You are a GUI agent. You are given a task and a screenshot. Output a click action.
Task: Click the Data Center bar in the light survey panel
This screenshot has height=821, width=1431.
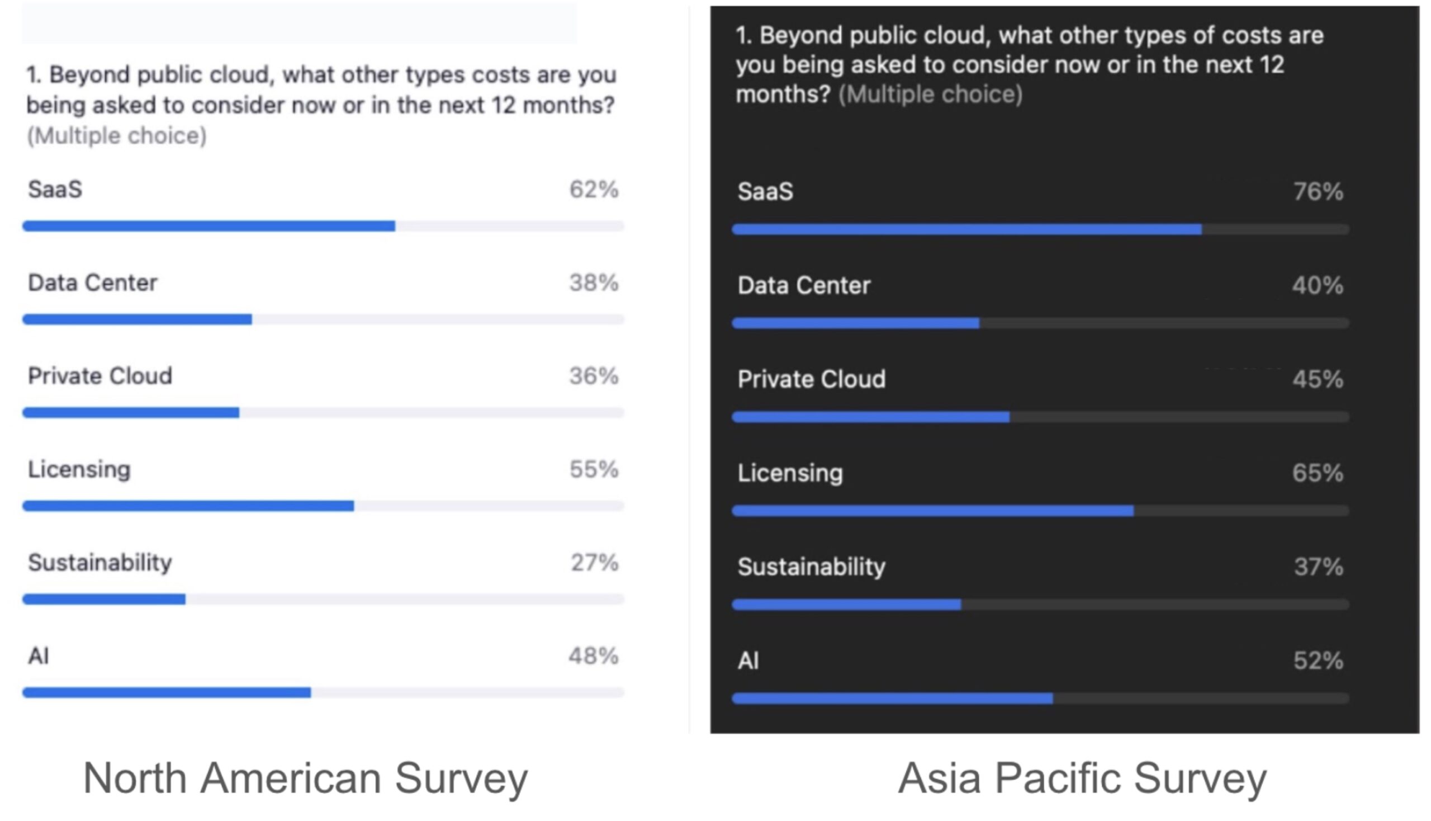323,320
